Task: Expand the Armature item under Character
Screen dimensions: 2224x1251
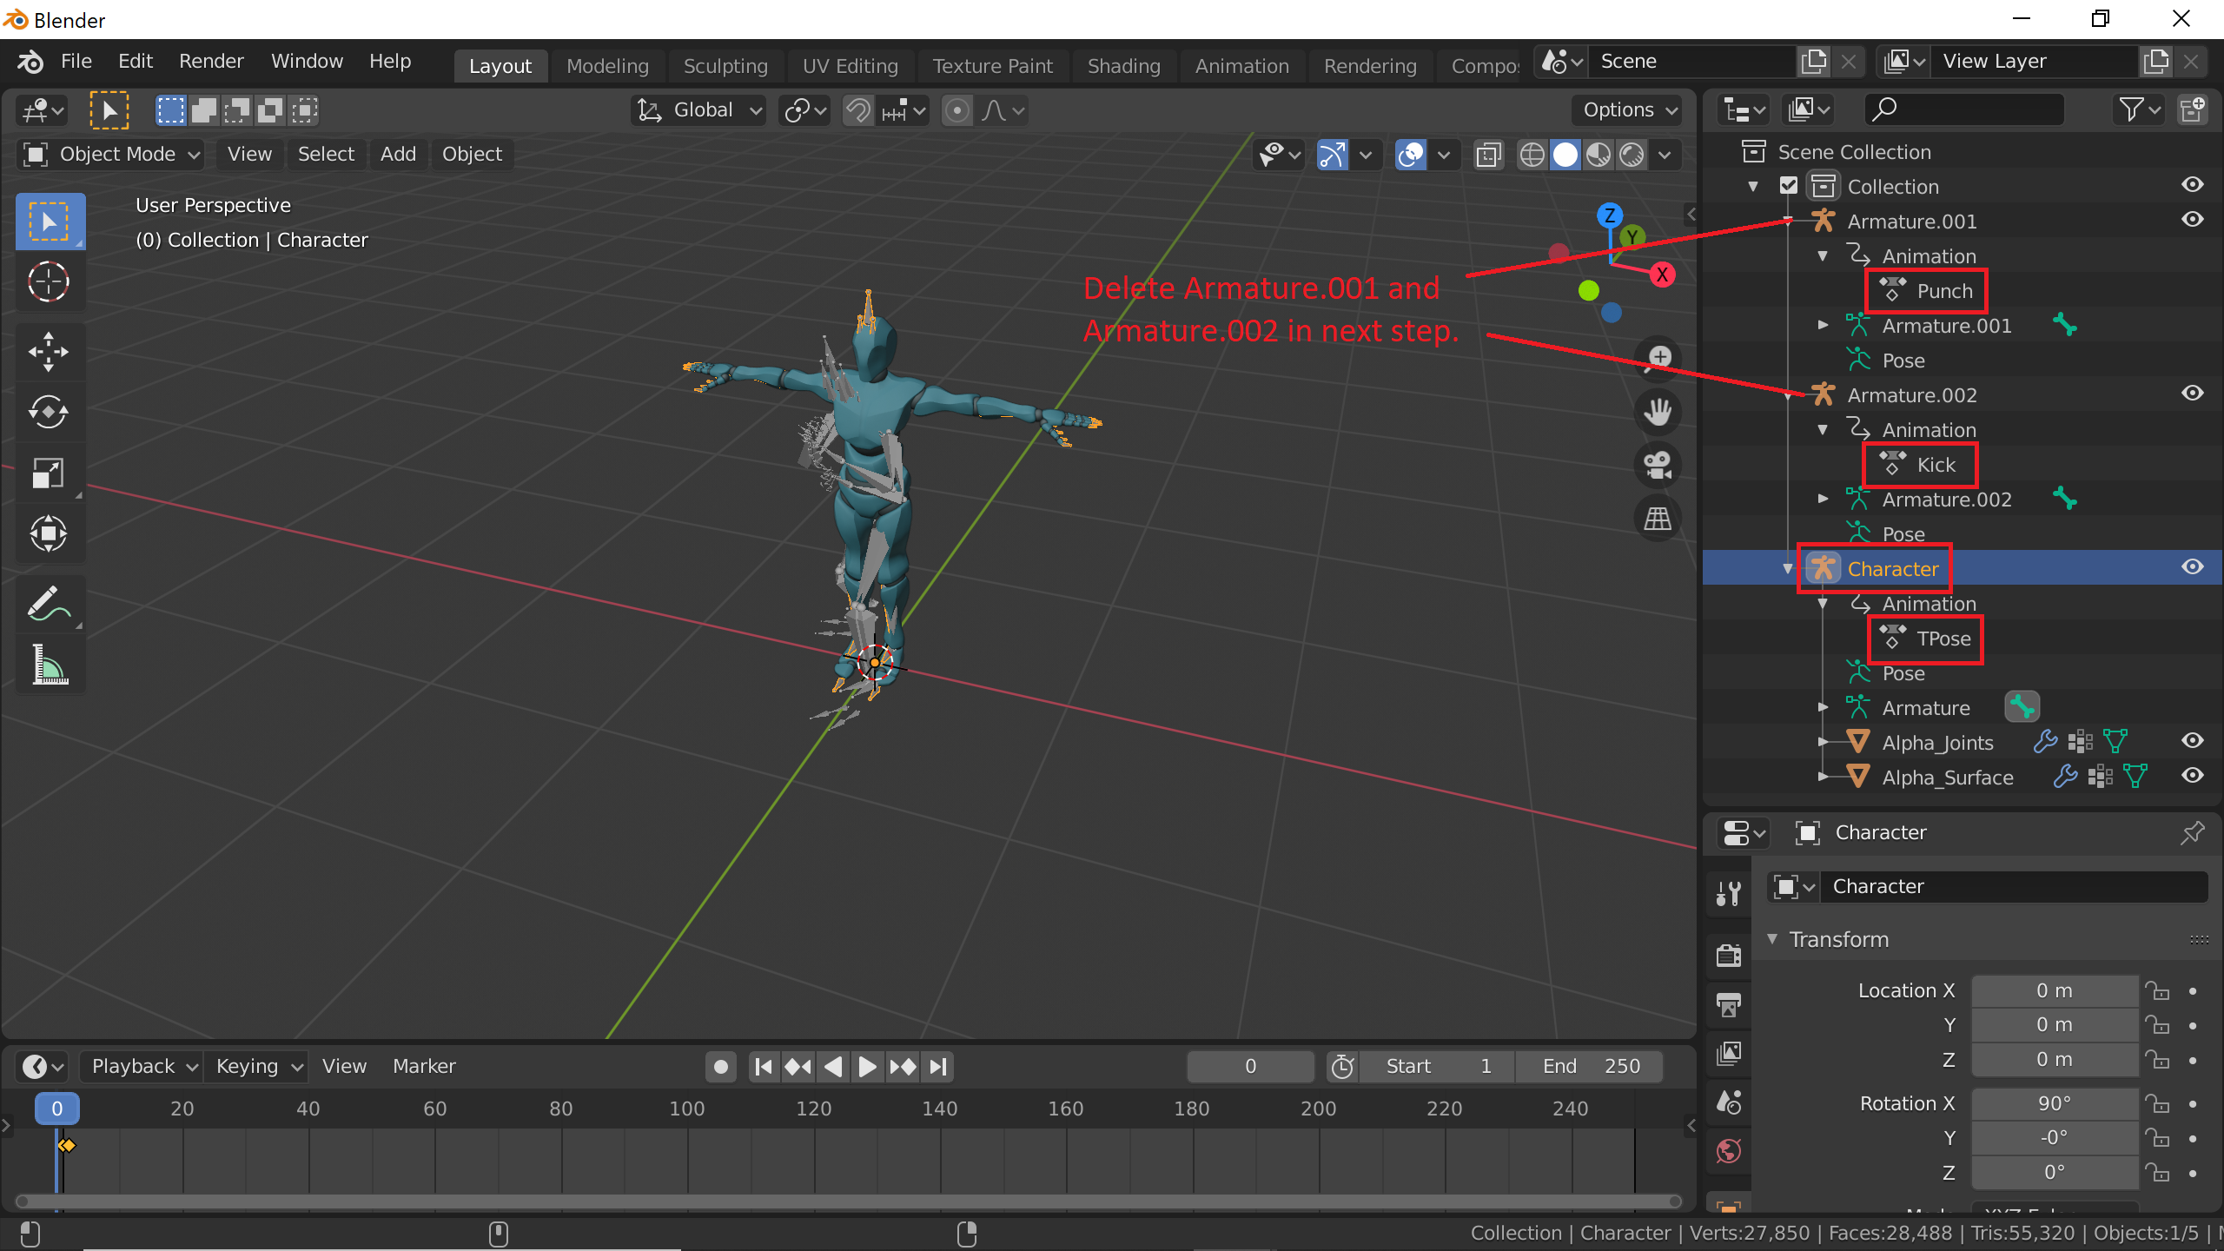Action: 1823,708
